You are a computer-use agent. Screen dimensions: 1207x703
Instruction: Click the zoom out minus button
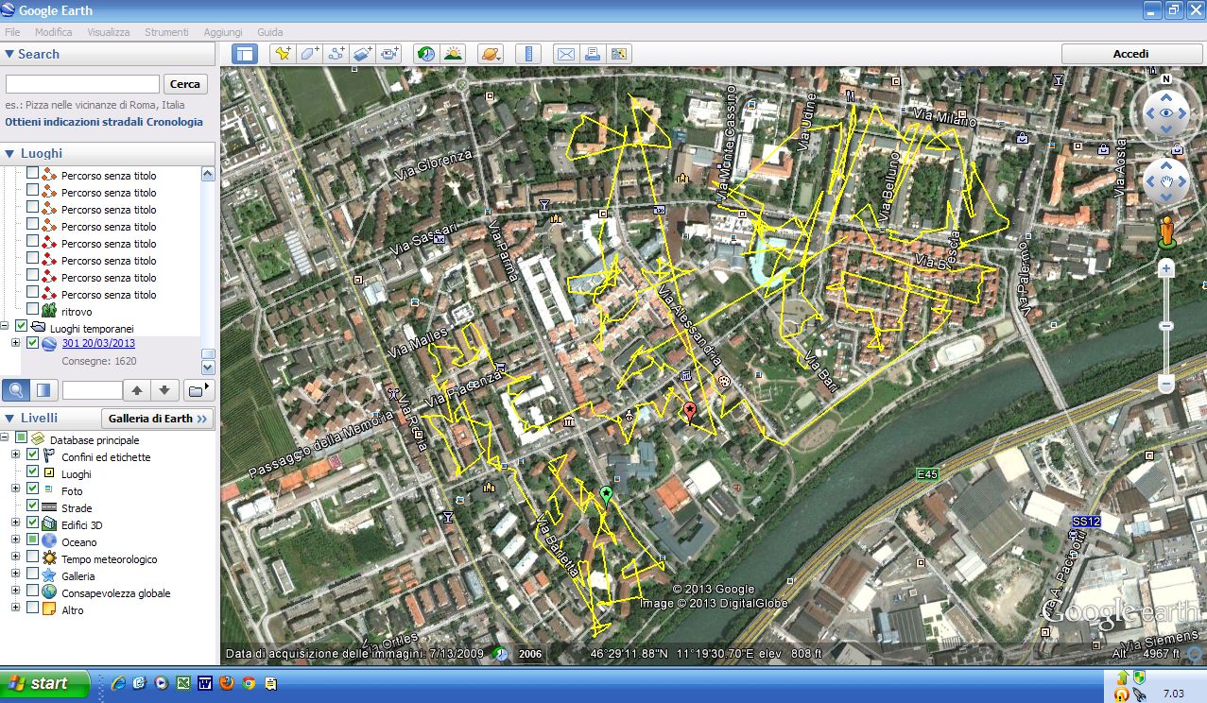[1165, 385]
